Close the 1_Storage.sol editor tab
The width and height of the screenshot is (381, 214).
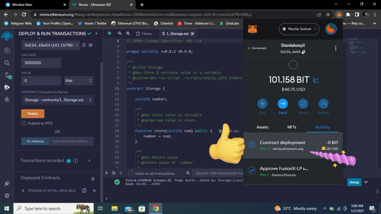193,33
